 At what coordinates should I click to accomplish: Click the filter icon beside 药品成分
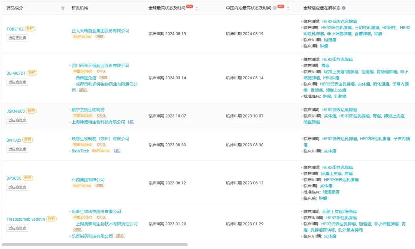click(63, 8)
